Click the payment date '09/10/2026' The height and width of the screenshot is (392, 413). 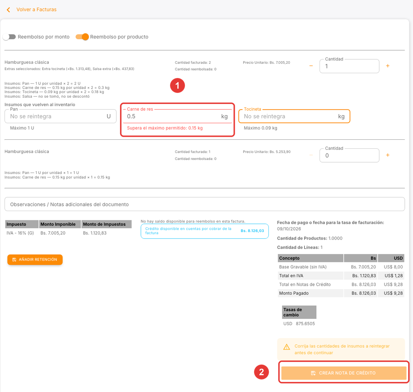[289, 229]
